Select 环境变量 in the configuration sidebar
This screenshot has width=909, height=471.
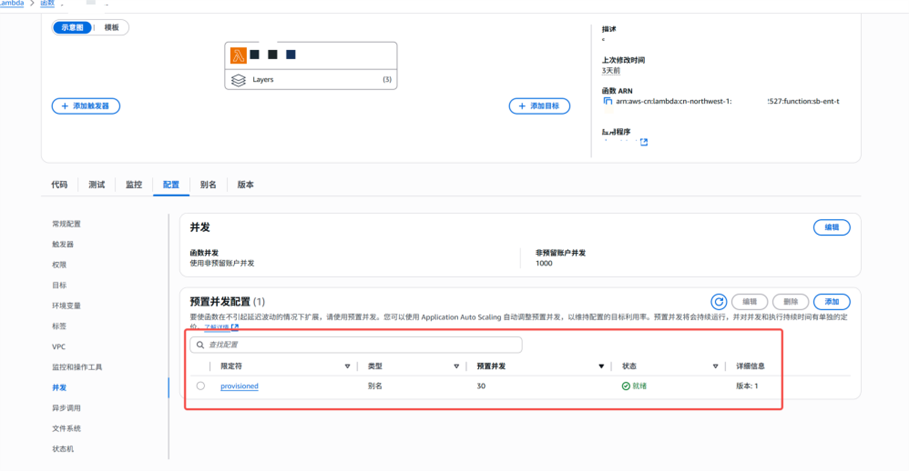pos(66,306)
